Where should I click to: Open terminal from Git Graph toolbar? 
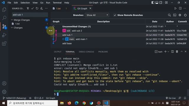(175, 15)
